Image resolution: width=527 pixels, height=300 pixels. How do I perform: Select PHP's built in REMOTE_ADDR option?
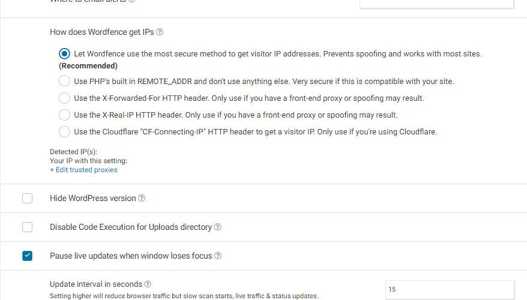(64, 81)
